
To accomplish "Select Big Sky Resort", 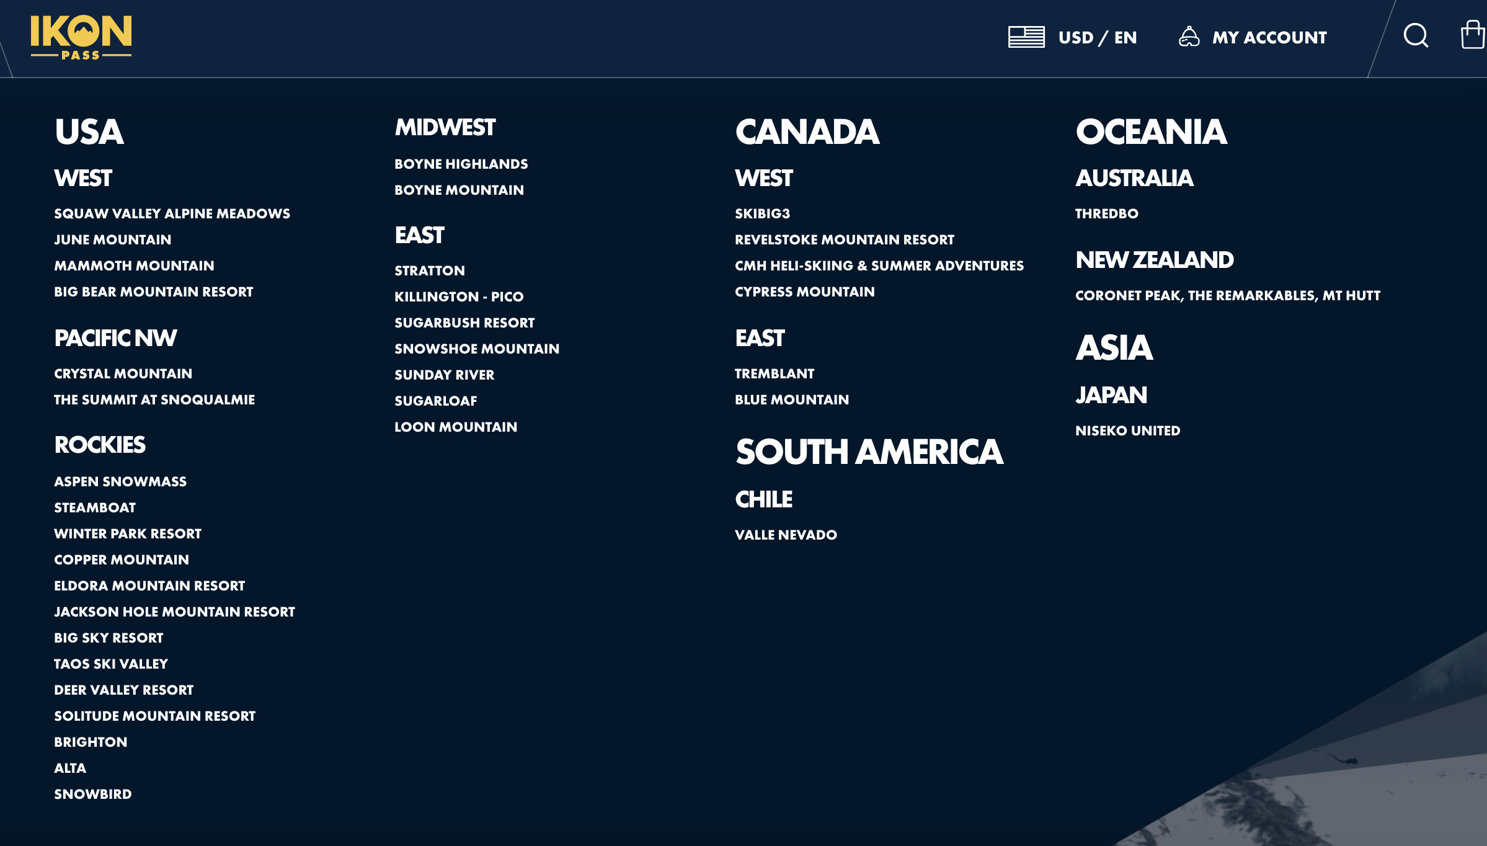I will 109,638.
